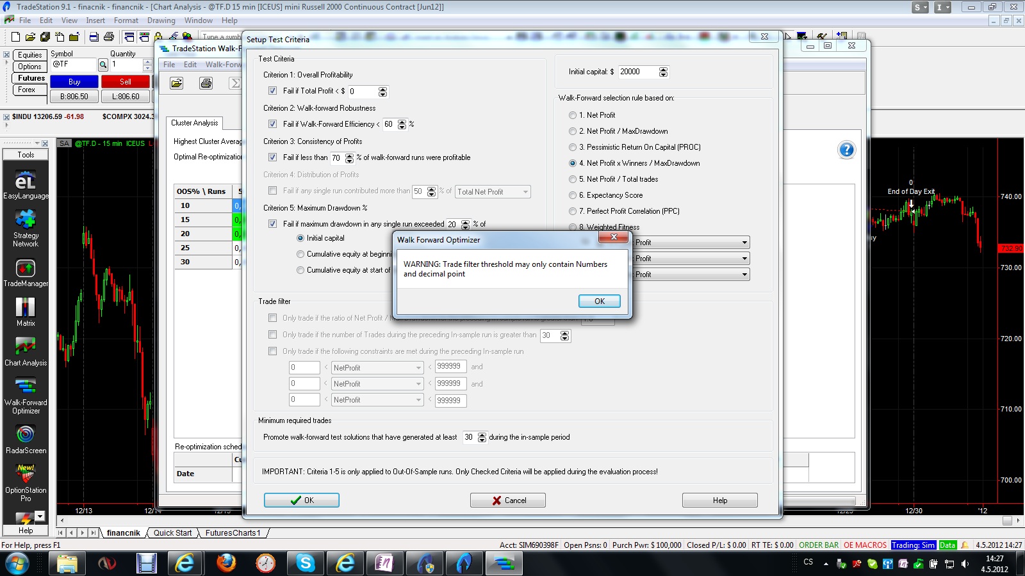Switch to the Equities order tab

point(29,55)
